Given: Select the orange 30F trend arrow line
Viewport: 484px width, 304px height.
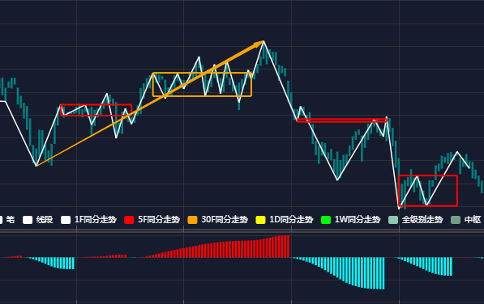Looking at the screenshot, I should [150, 103].
